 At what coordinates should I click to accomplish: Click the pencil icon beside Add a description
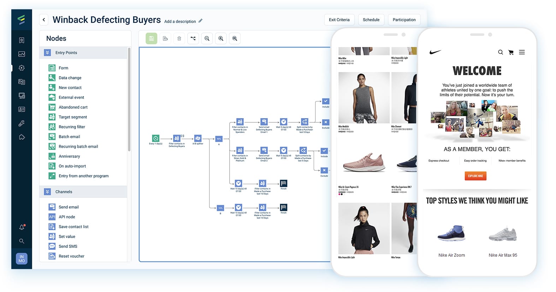click(x=200, y=21)
